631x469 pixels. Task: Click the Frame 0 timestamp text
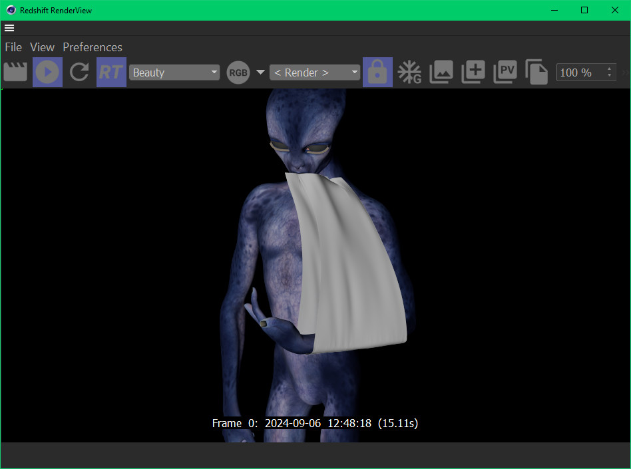[x=315, y=423]
